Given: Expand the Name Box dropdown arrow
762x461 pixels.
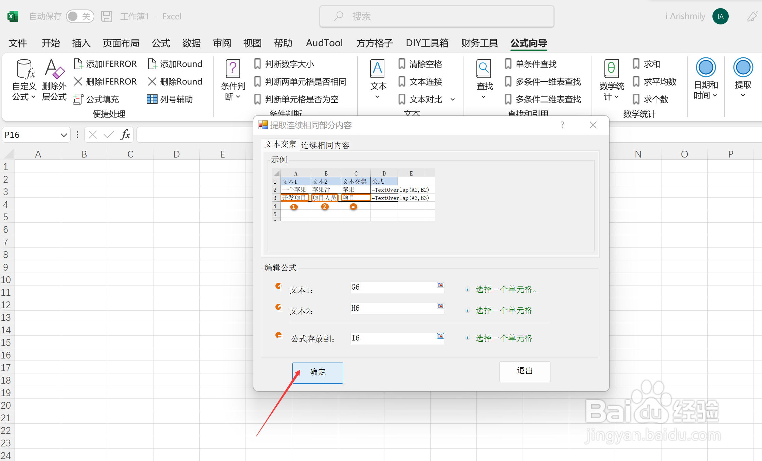Looking at the screenshot, I should pos(64,135).
